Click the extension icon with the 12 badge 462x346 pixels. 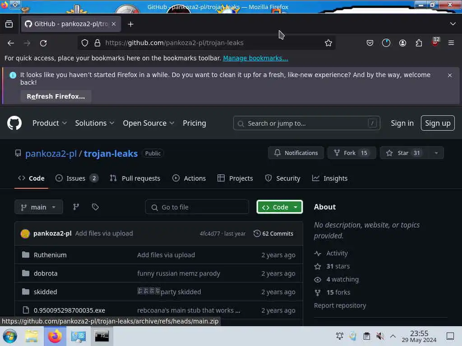435,42
